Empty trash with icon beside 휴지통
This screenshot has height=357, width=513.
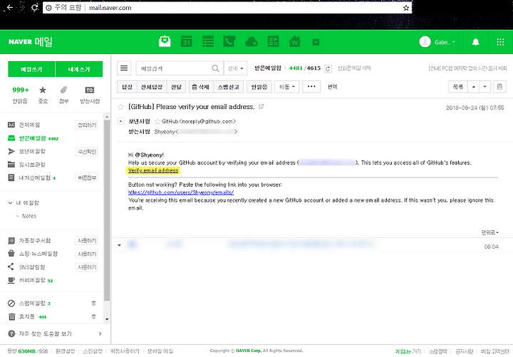click(93, 316)
